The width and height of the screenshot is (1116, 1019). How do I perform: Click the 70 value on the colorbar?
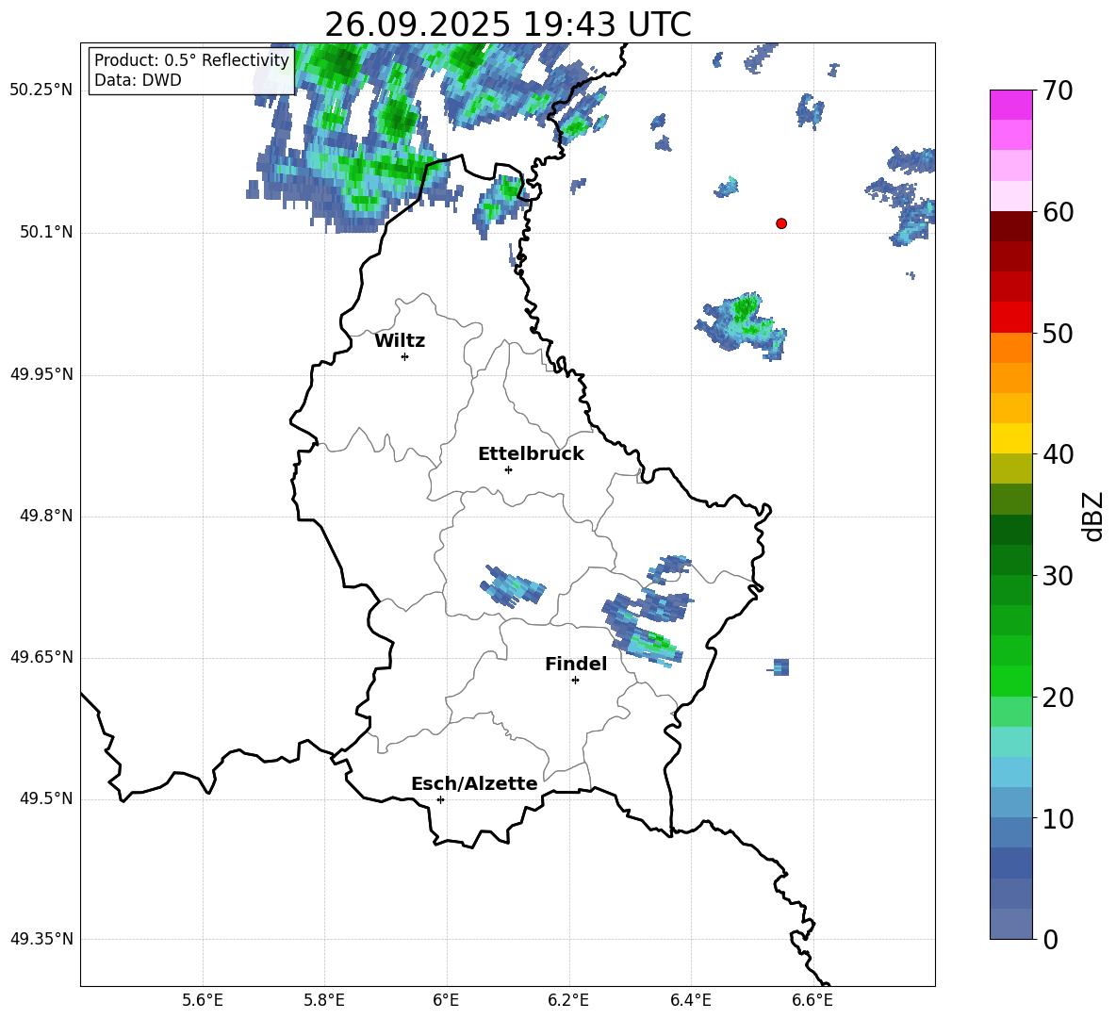[1058, 91]
